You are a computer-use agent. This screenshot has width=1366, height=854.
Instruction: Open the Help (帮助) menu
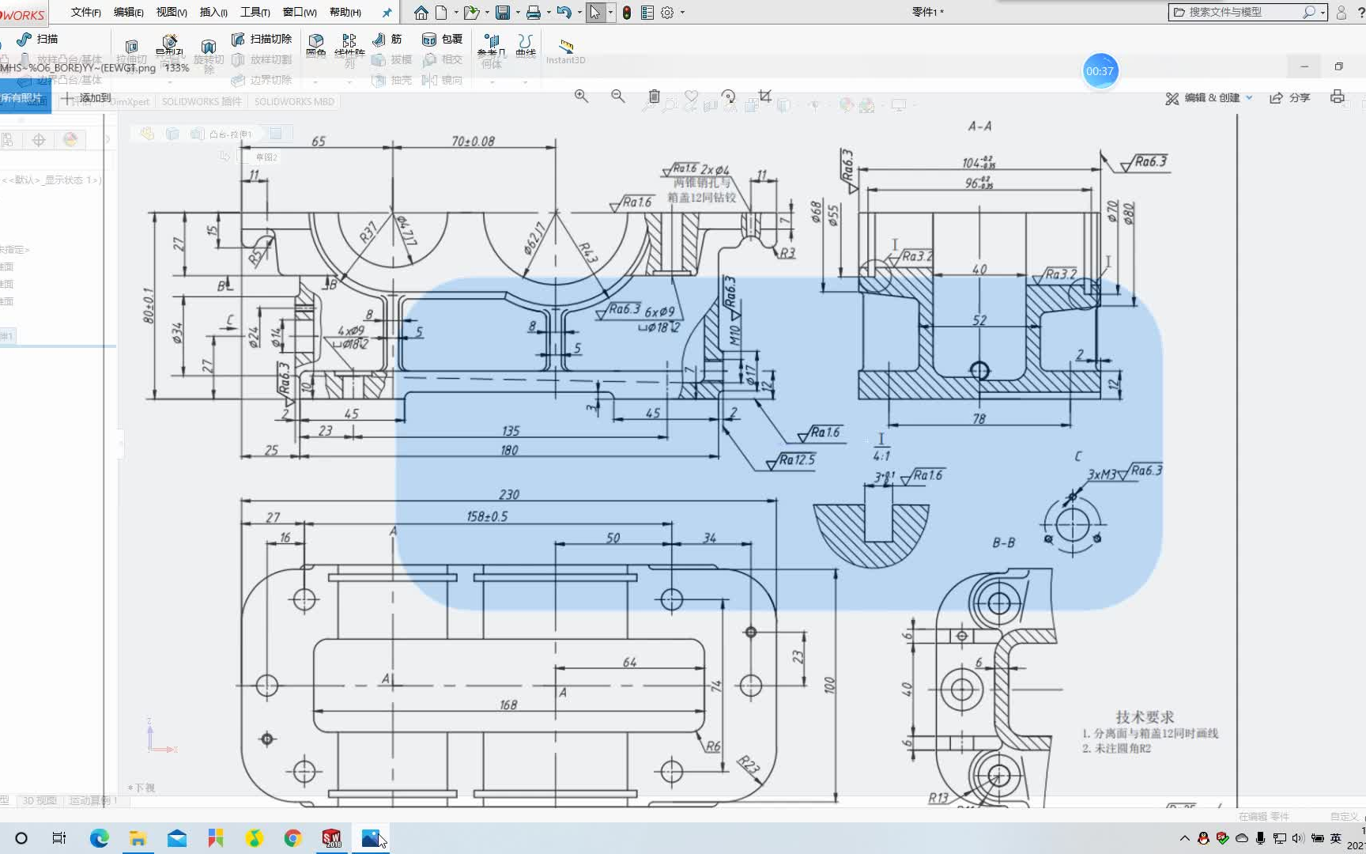click(345, 12)
